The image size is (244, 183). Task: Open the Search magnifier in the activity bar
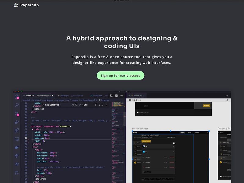point(17,105)
